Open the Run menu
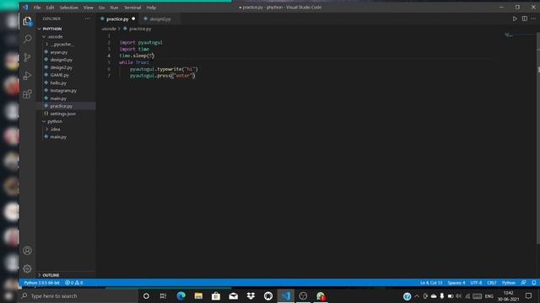 [x=114, y=8]
